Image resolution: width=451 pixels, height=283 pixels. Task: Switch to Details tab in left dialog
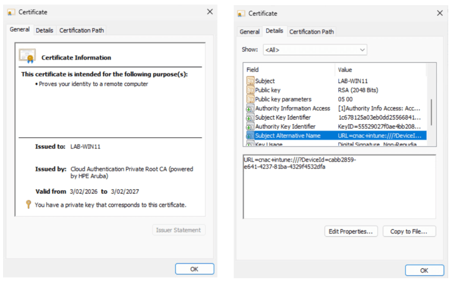tap(45, 30)
